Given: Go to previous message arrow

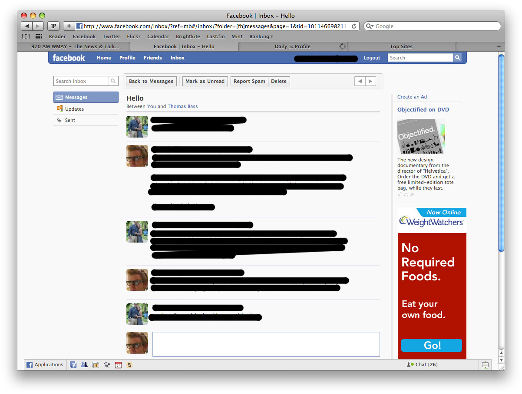Looking at the screenshot, I should (x=360, y=81).
